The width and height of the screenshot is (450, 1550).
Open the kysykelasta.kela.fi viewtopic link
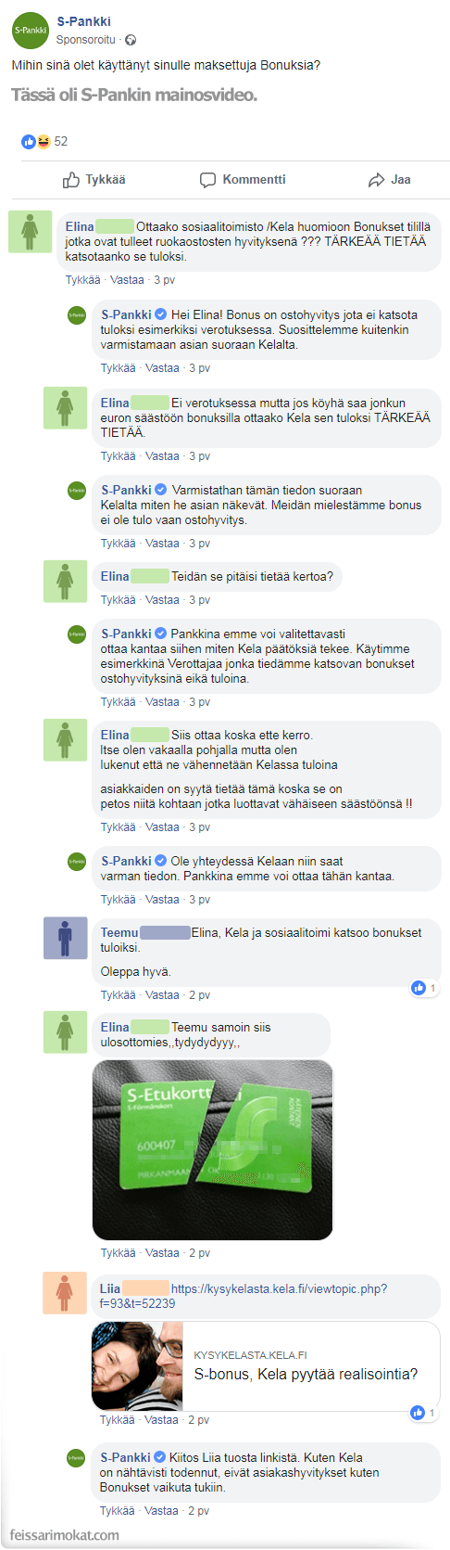(244, 1296)
